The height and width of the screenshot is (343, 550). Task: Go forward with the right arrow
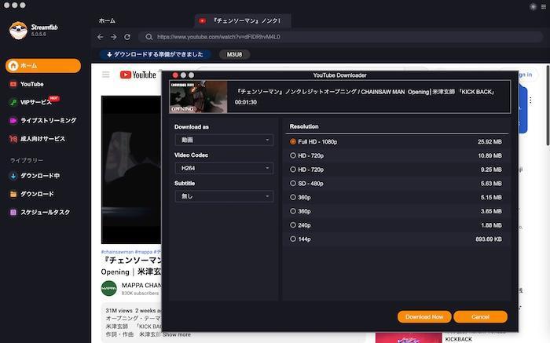click(x=114, y=37)
